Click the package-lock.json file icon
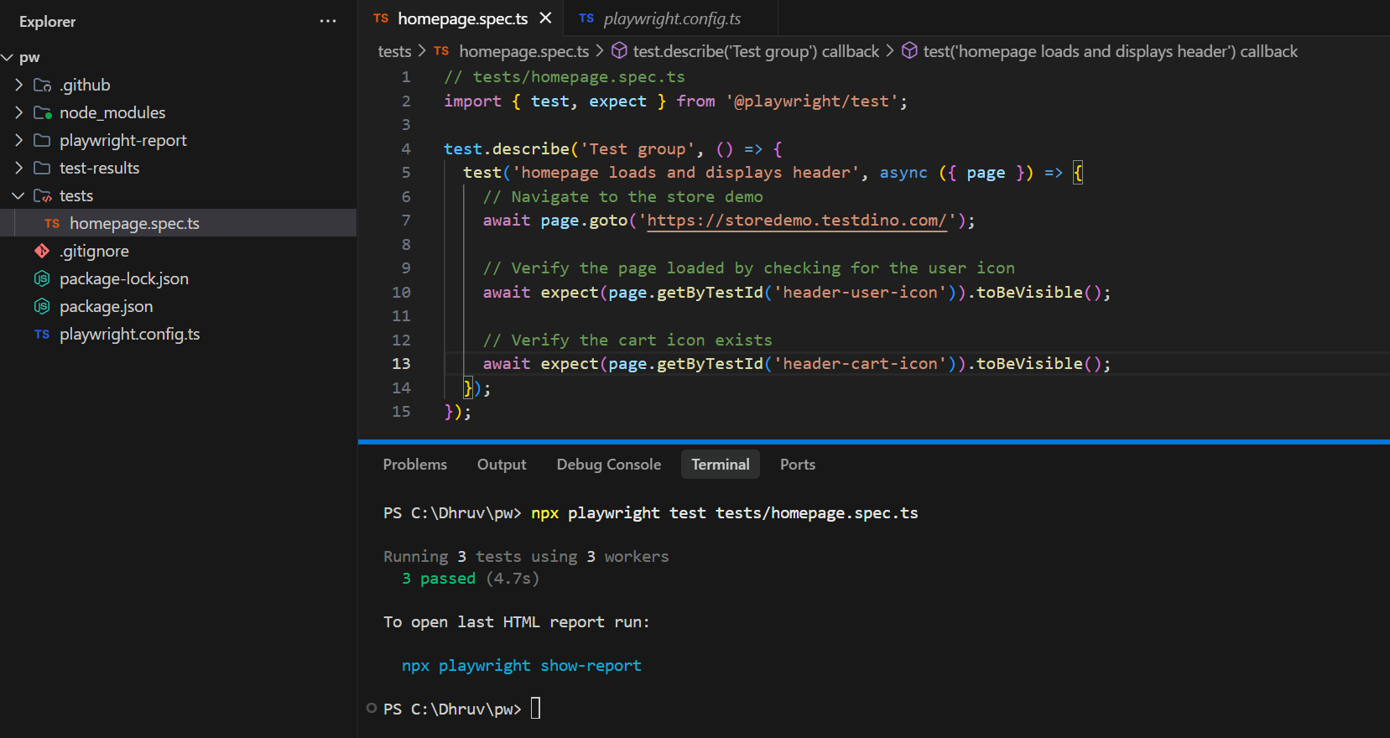1390x738 pixels. click(x=42, y=278)
